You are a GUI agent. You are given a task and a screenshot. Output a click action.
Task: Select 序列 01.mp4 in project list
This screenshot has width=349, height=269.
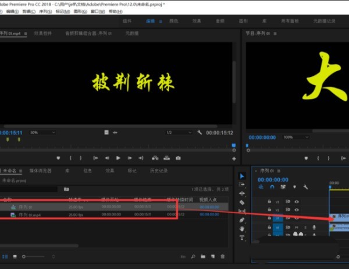(30, 215)
